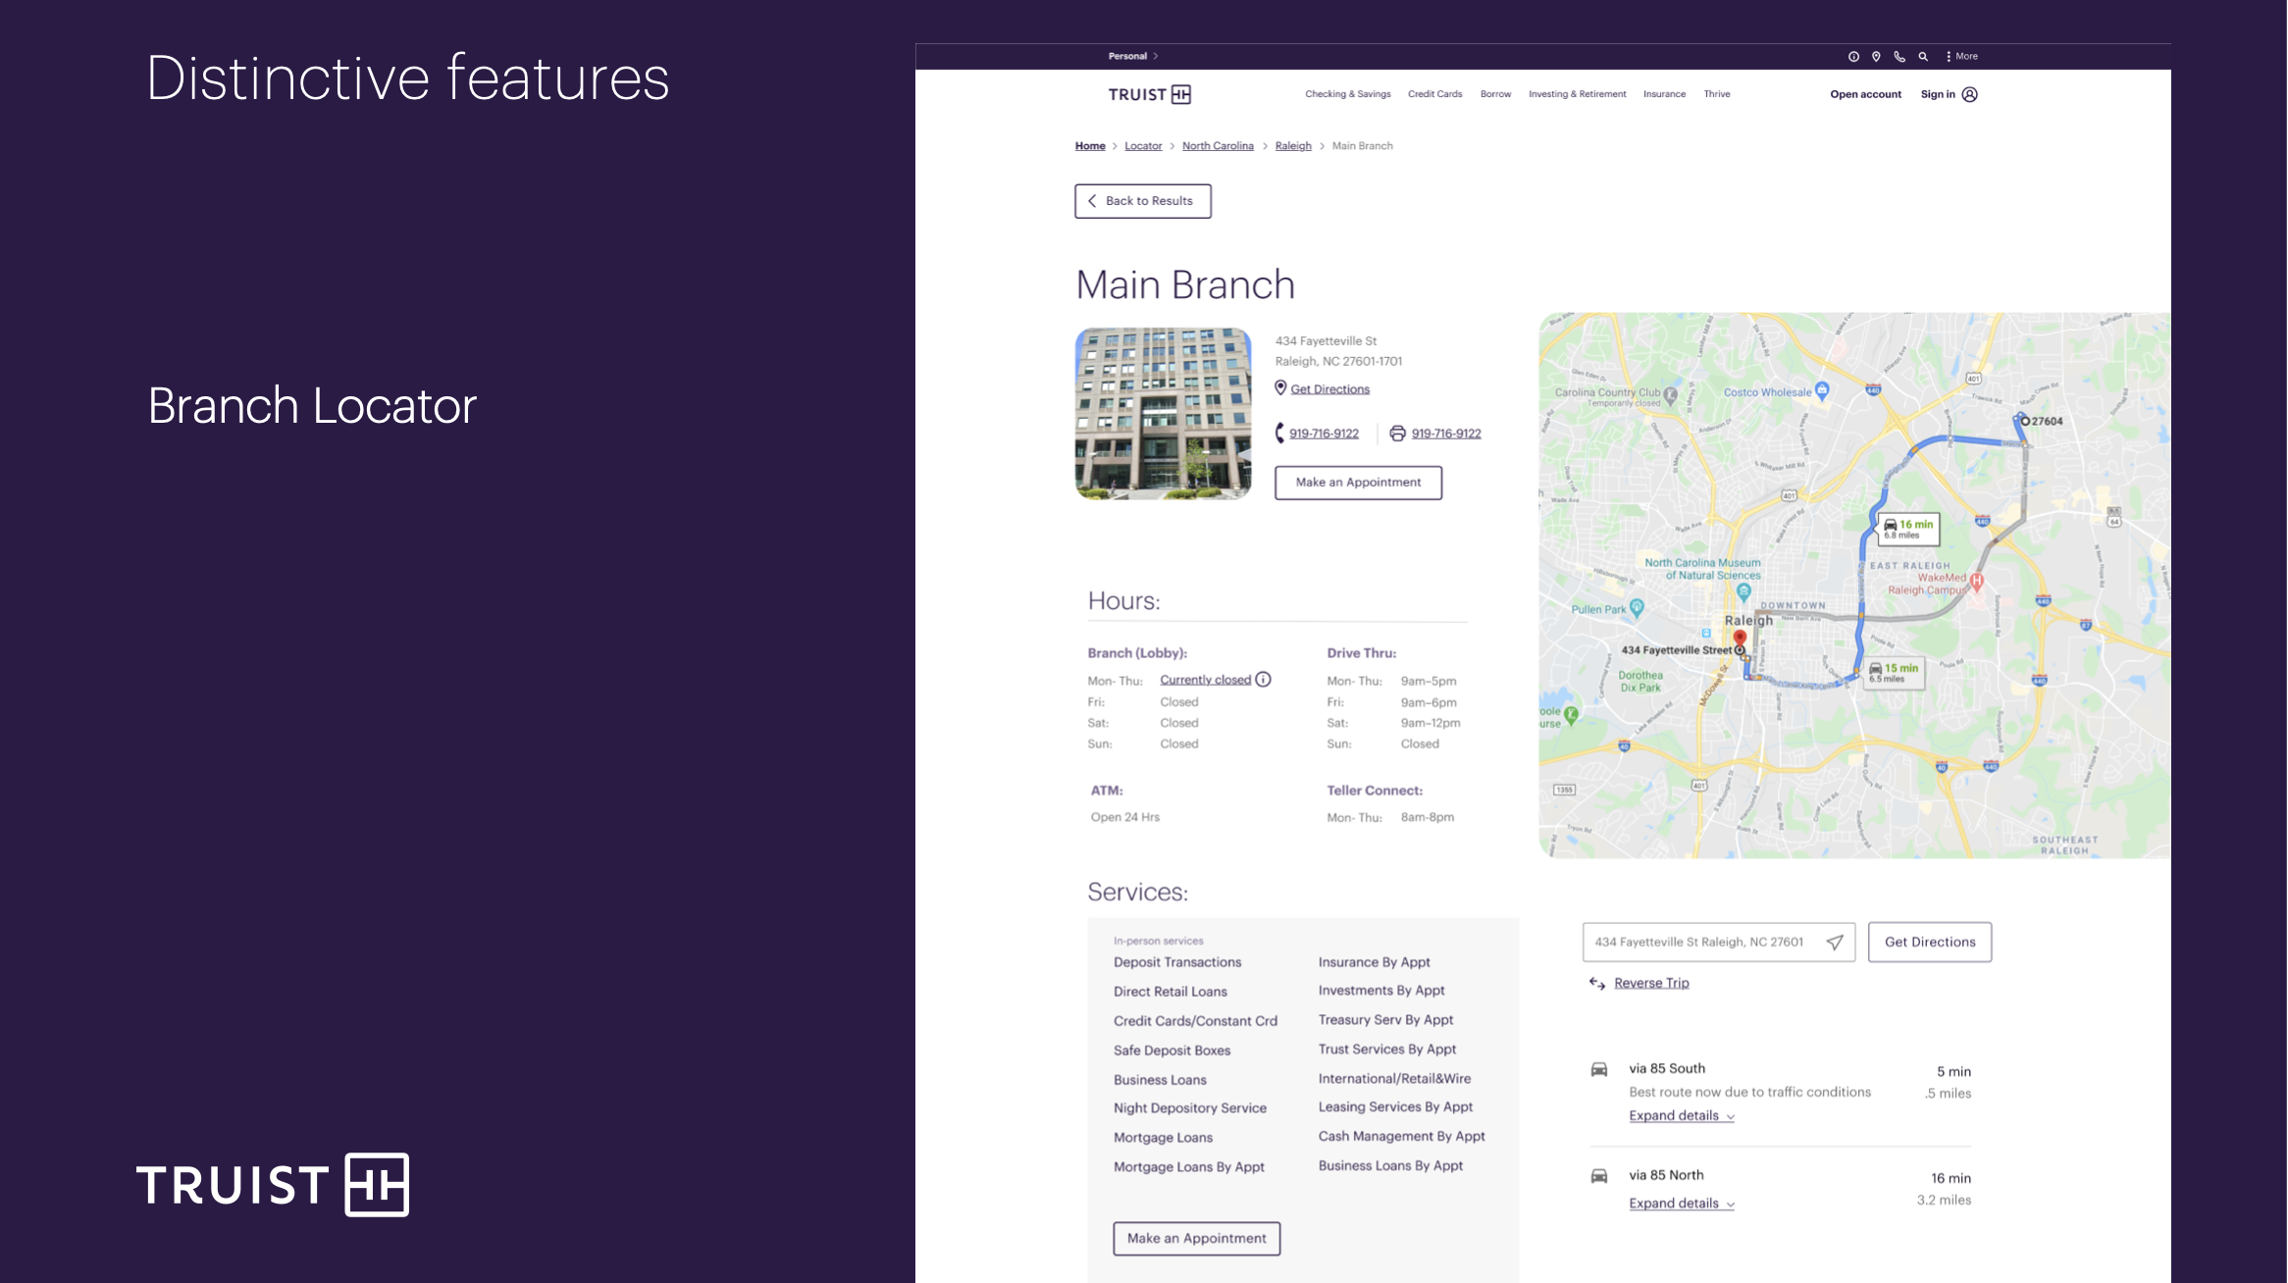Image resolution: width=2288 pixels, height=1283 pixels.
Task: Go to Raleigh breadcrumb
Action: [1293, 146]
